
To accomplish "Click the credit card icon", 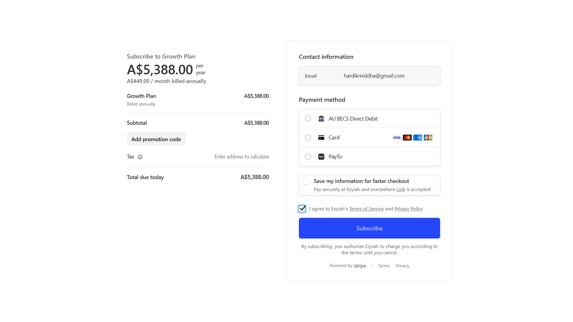I will 321,138.
